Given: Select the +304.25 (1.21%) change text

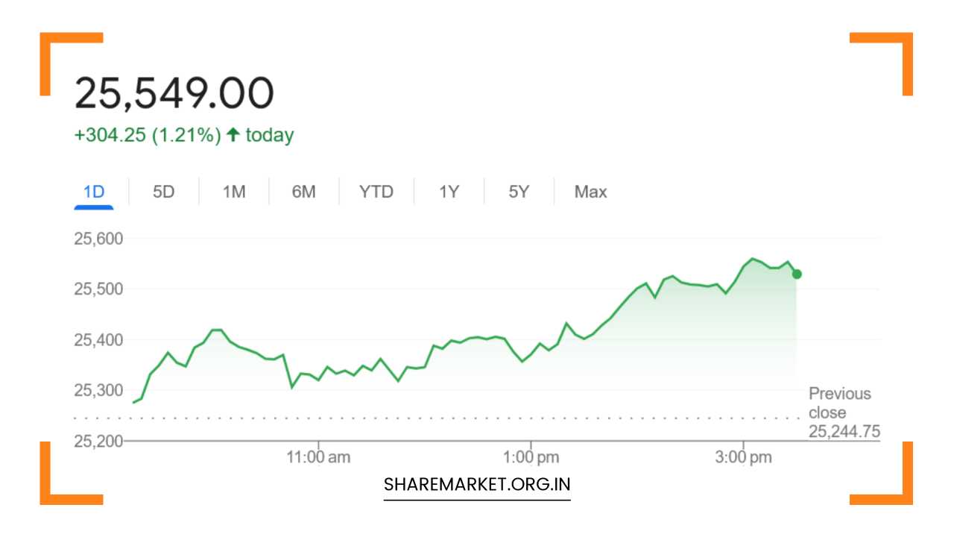Looking at the screenshot, I should click(148, 135).
